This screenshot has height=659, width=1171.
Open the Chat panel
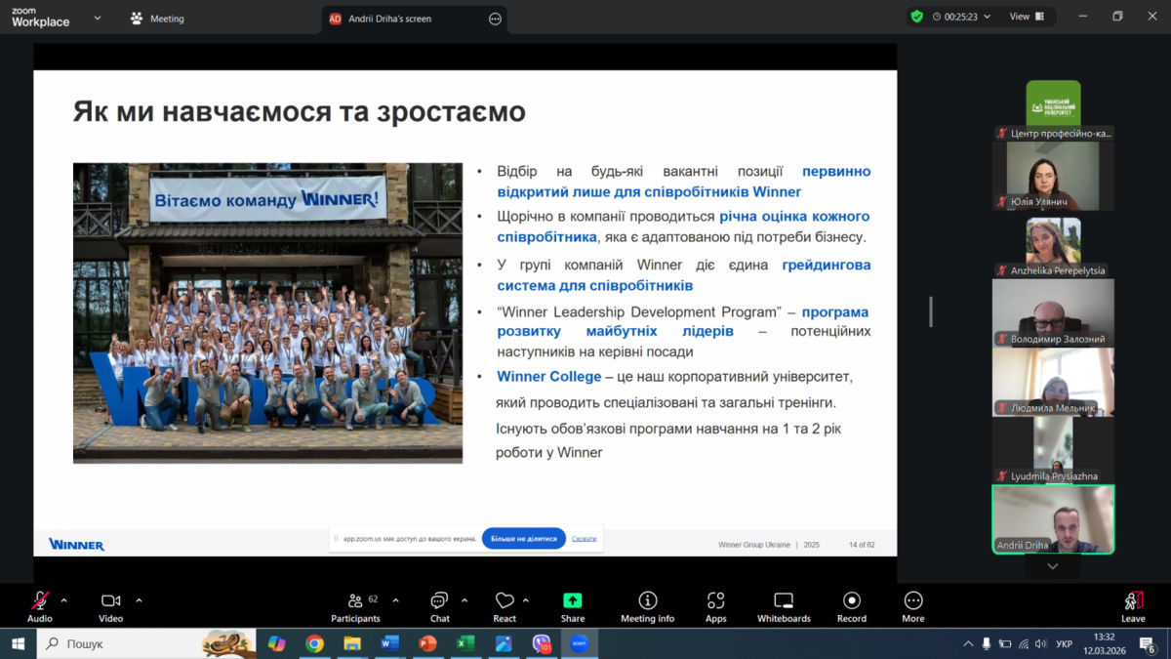coord(440,605)
